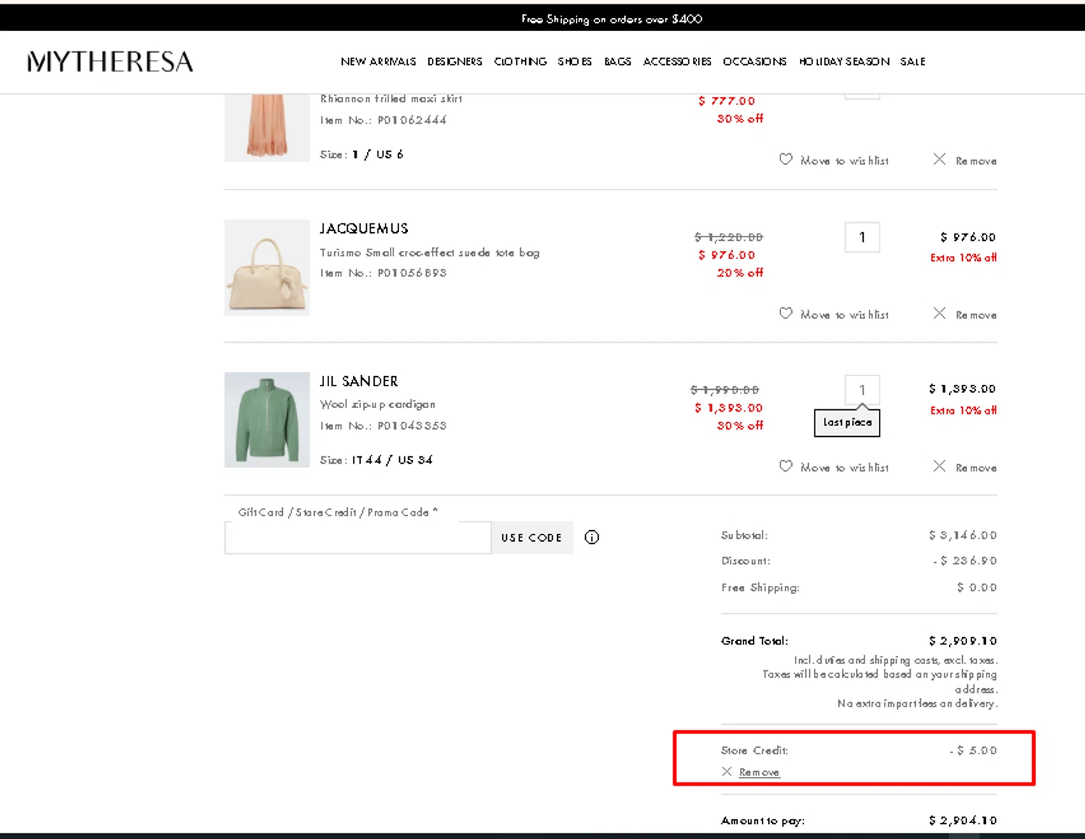Open the Jacquemus tote bag thumbnail

click(267, 268)
